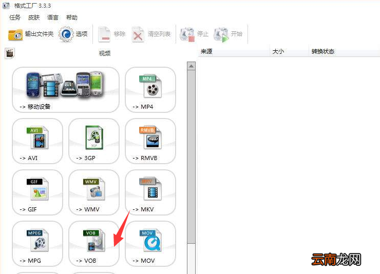
Task: Click the 输出文件夹 folder icon
Action: pos(15,34)
